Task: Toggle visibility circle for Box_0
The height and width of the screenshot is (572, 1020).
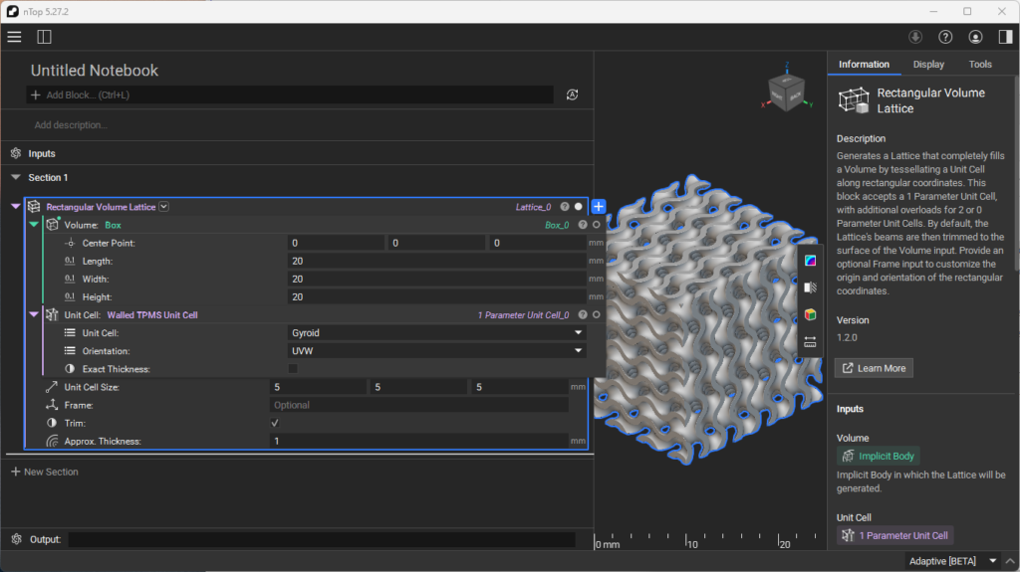Action: point(596,225)
